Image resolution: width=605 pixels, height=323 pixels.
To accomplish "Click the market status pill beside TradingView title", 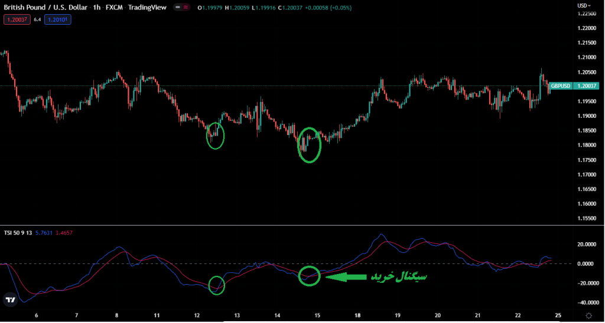I will tap(182, 8).
